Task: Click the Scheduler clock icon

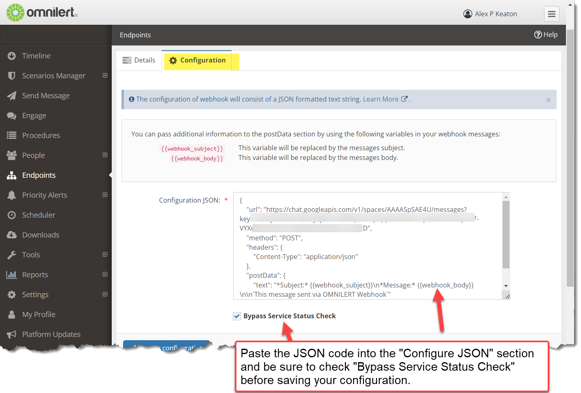Action: 12,215
